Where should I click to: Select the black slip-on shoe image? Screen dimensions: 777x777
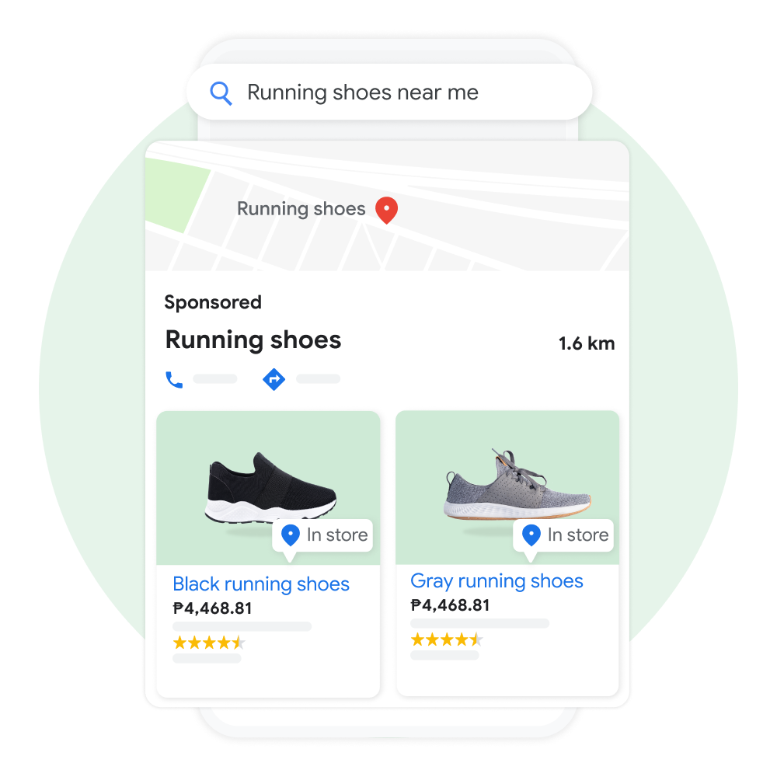coord(271,488)
